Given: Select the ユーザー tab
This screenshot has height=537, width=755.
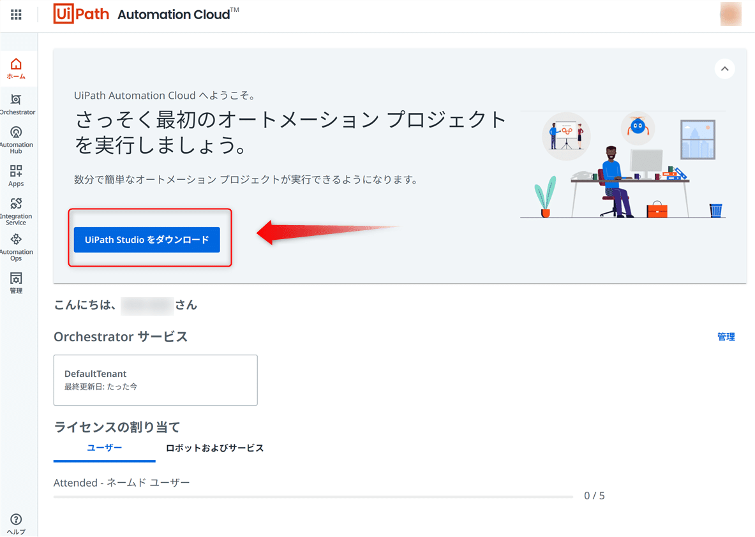Looking at the screenshot, I should click(105, 448).
